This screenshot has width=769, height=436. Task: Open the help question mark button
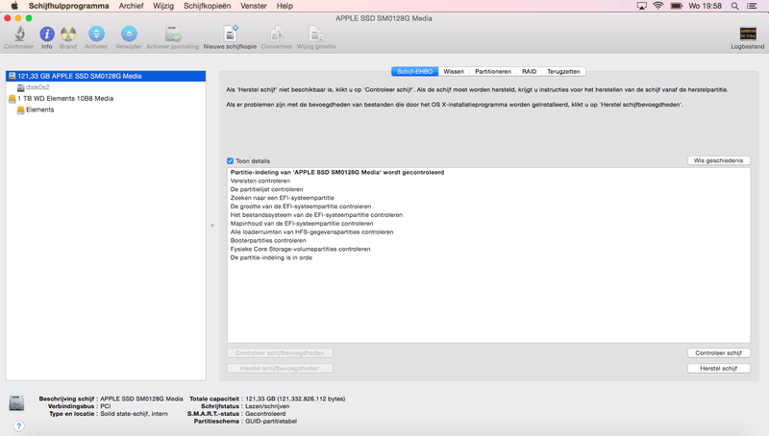18,426
